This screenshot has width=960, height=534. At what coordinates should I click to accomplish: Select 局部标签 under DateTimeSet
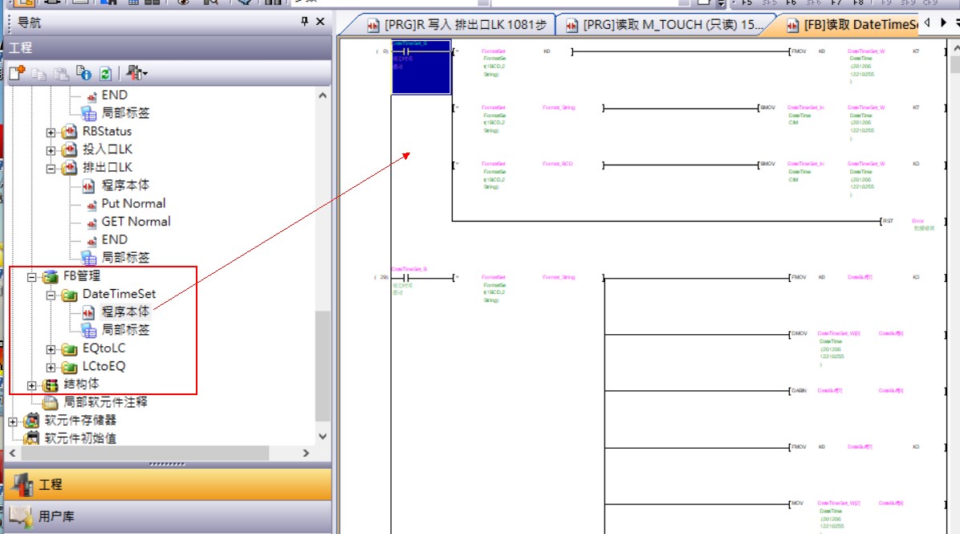coord(124,330)
